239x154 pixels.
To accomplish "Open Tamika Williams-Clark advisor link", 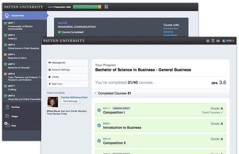I will click(74, 97).
